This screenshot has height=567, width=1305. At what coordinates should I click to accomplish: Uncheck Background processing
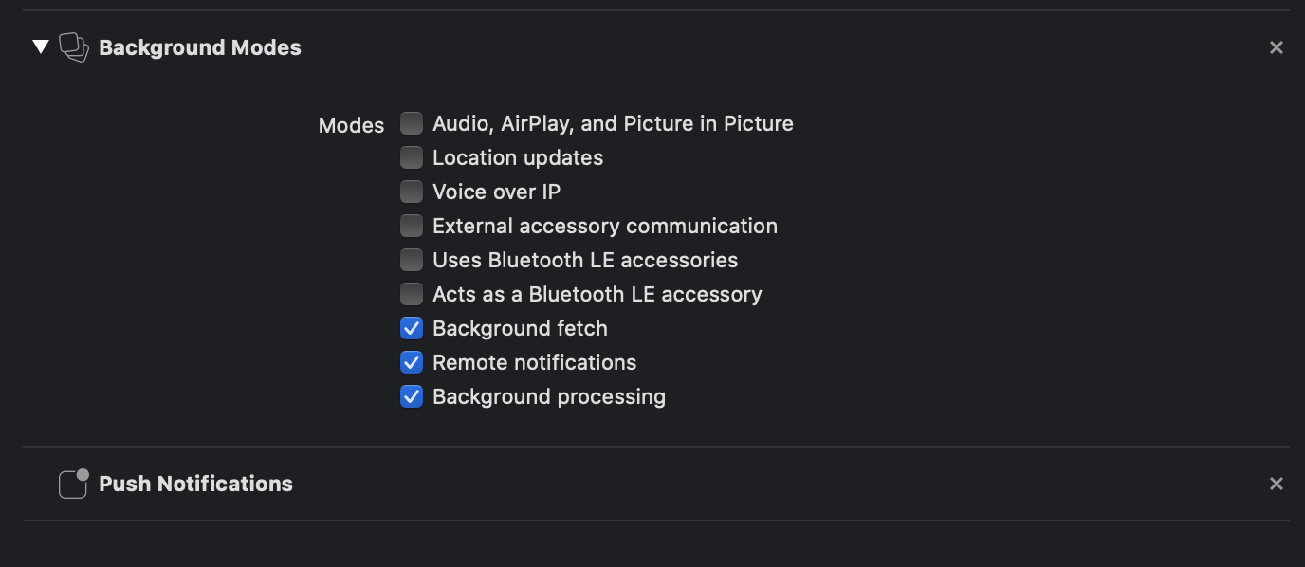point(411,396)
